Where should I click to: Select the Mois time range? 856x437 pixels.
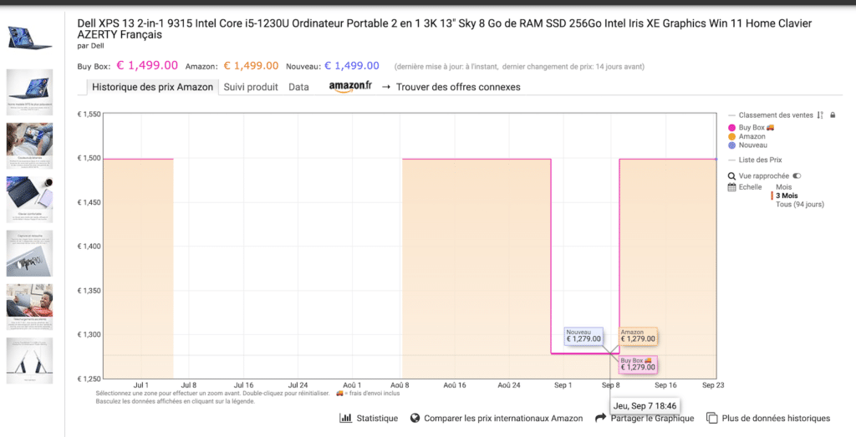783,187
